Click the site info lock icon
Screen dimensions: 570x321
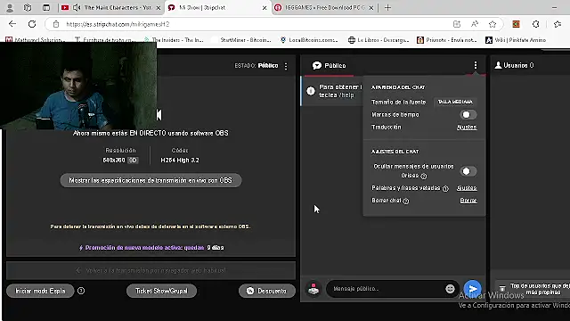point(56,24)
